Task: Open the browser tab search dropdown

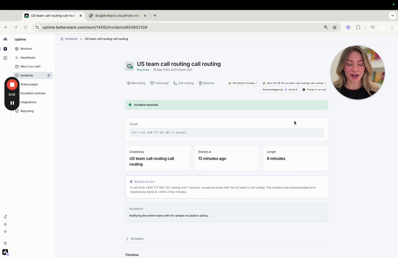Action: 393,16
